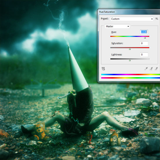Screen dimensions: 160x160
Task: Click the upper color spectrum bar
Action: (131, 74)
